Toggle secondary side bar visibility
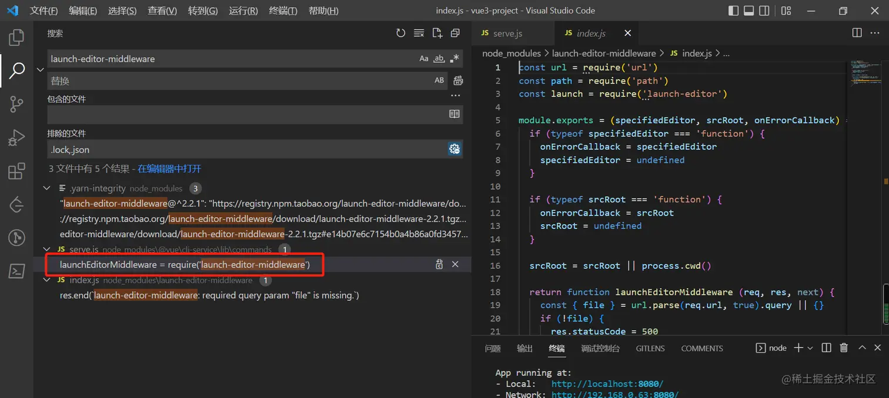This screenshot has height=398, width=889. [x=764, y=11]
